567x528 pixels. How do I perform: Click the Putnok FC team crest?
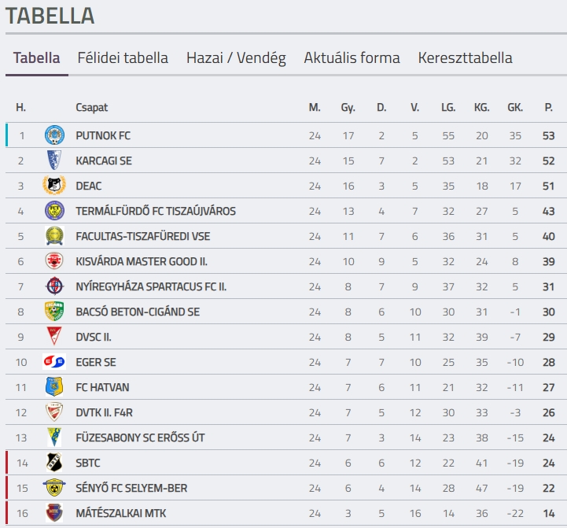coord(54,135)
